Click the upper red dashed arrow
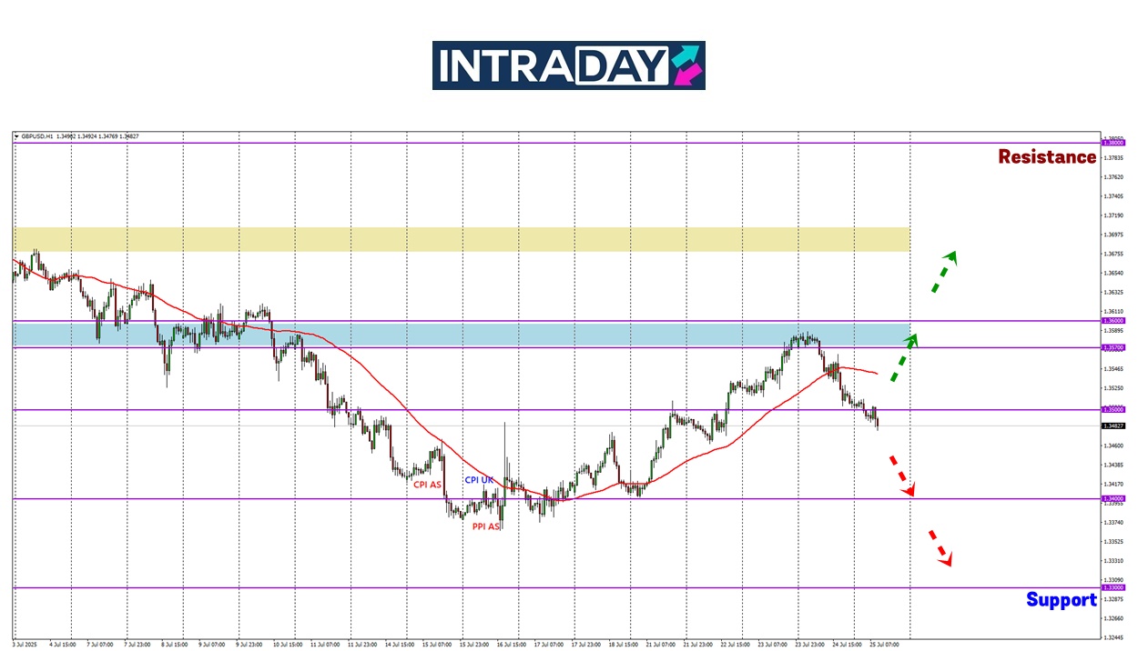Screen dimensions: 1138x651 (901, 475)
